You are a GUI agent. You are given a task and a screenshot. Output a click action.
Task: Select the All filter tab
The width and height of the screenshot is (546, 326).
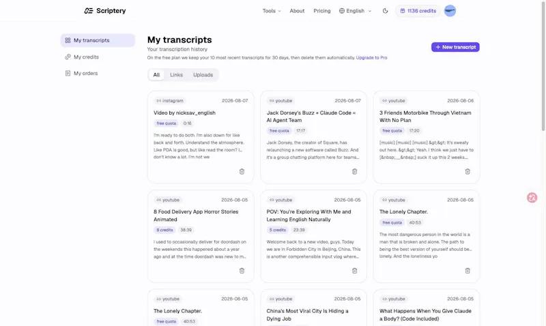pos(156,75)
